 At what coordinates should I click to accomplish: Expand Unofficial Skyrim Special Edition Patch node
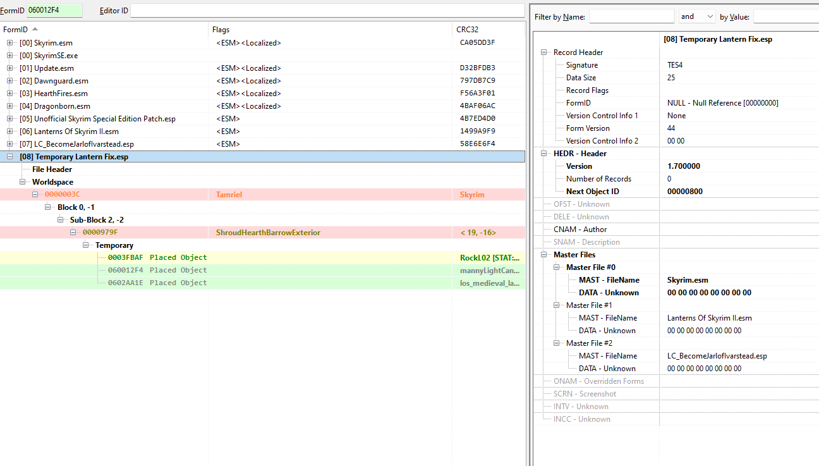pos(9,119)
